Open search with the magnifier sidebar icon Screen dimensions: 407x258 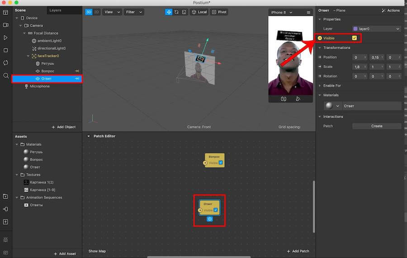coord(6,75)
